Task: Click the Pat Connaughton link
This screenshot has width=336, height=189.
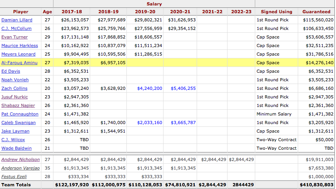Action: click(20, 114)
